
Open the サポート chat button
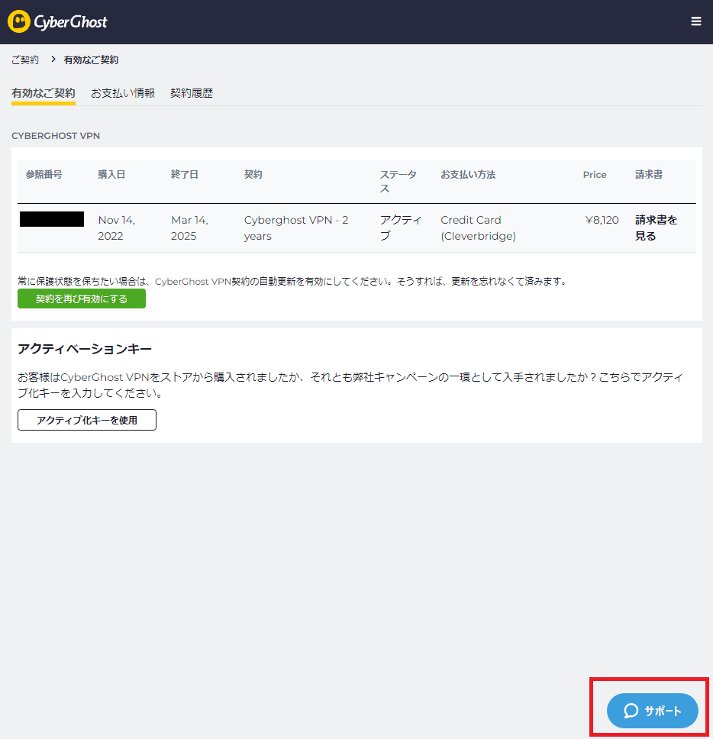click(652, 710)
